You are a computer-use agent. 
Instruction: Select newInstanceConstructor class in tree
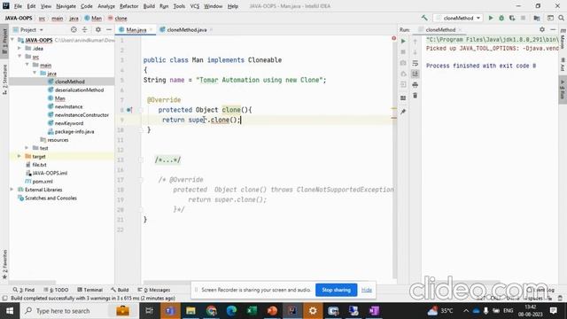click(x=82, y=115)
